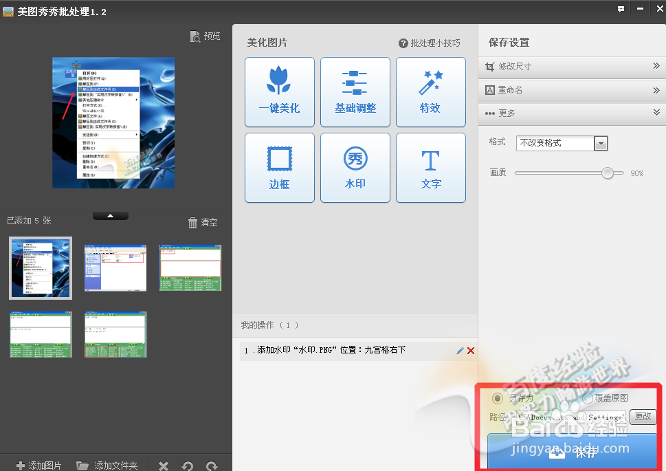Remove selected image with bottom X icon

(164, 466)
